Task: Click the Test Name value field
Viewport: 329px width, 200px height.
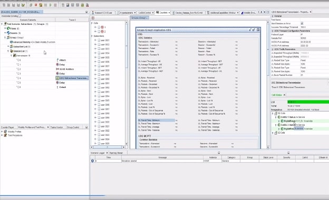Action: coord(315,19)
